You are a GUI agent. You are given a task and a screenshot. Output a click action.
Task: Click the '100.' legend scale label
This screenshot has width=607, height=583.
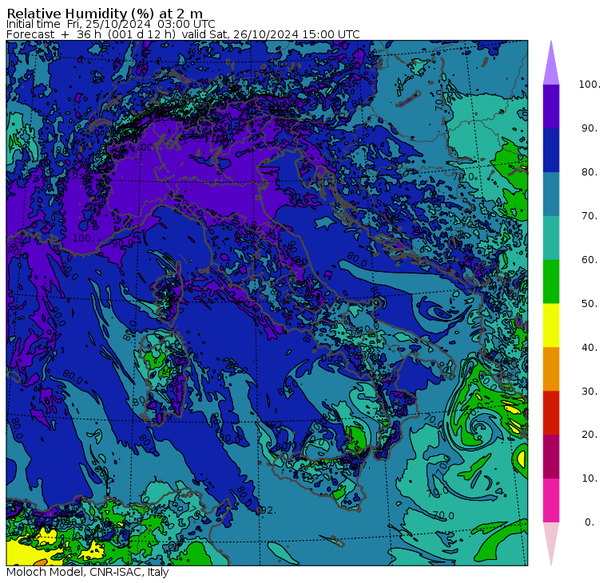(589, 85)
